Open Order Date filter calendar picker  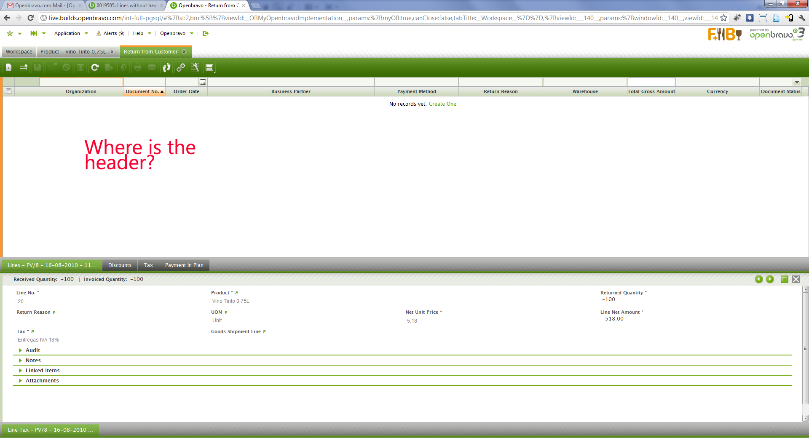pos(203,82)
